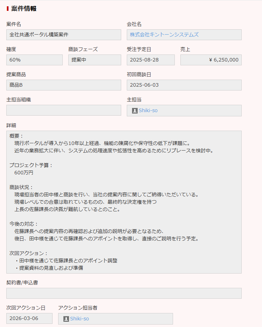
Task: Click the プロジェクト予算 line in 詳細
Action: 31,165
